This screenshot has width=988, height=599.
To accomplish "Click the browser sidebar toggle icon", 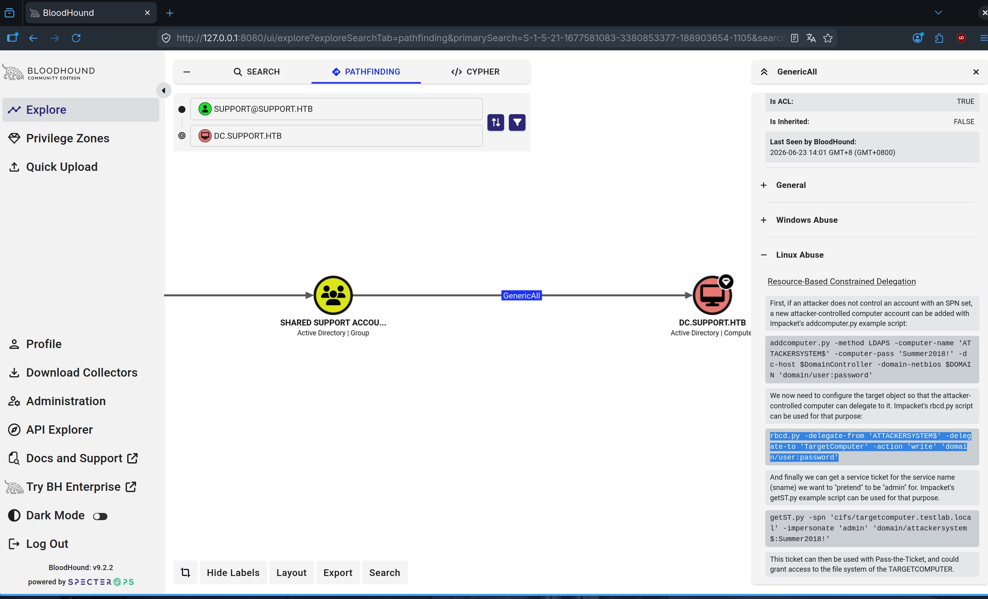I will 12,38.
